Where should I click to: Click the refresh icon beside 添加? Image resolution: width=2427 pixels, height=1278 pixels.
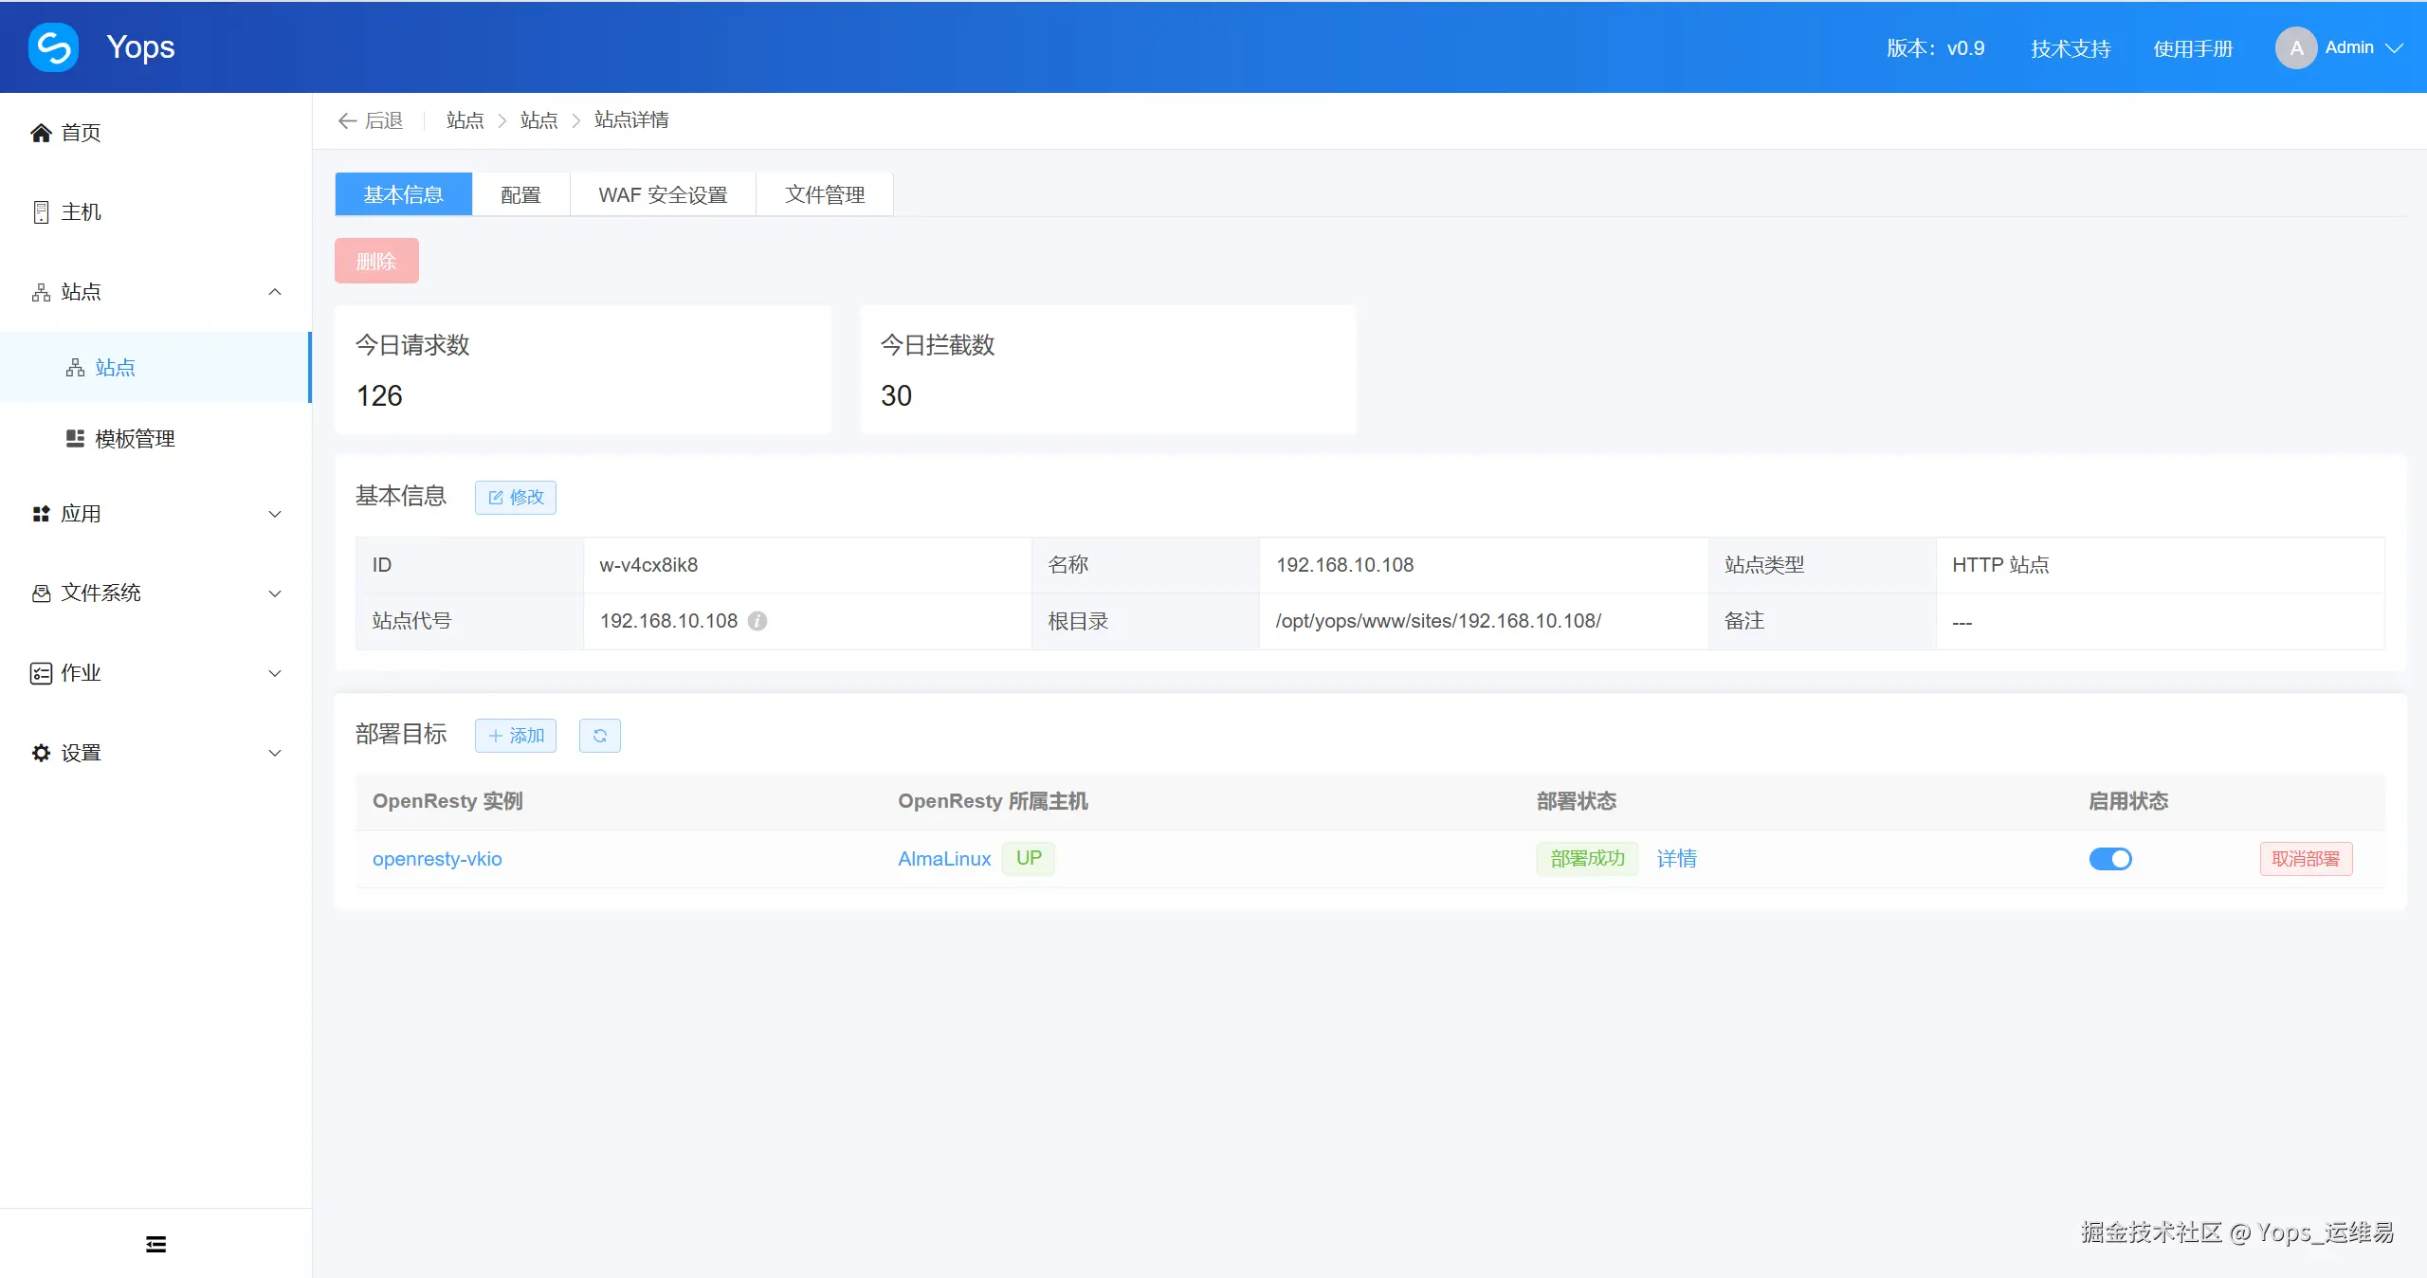[599, 736]
